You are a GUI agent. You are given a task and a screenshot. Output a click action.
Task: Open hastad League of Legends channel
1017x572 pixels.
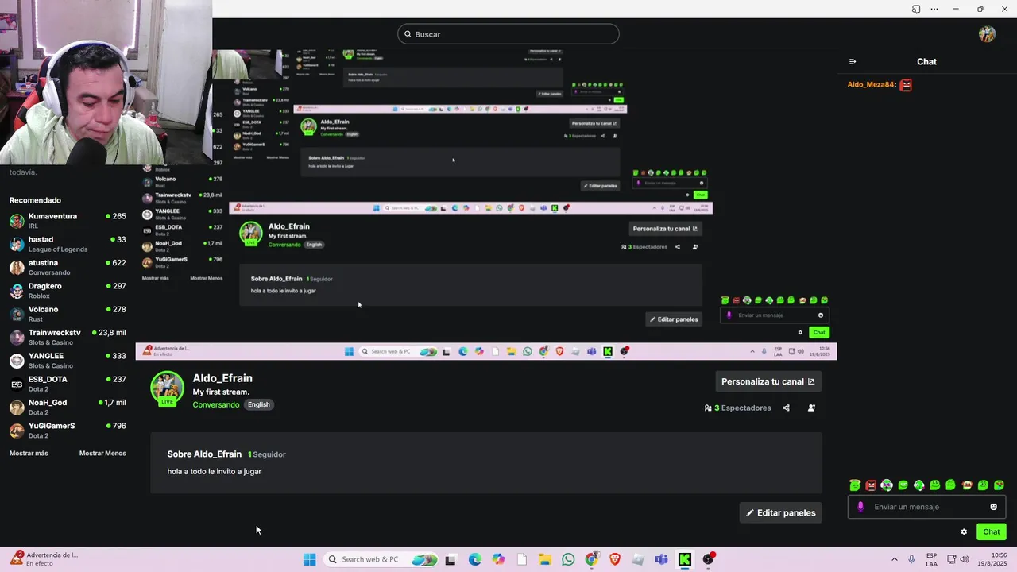tap(68, 244)
